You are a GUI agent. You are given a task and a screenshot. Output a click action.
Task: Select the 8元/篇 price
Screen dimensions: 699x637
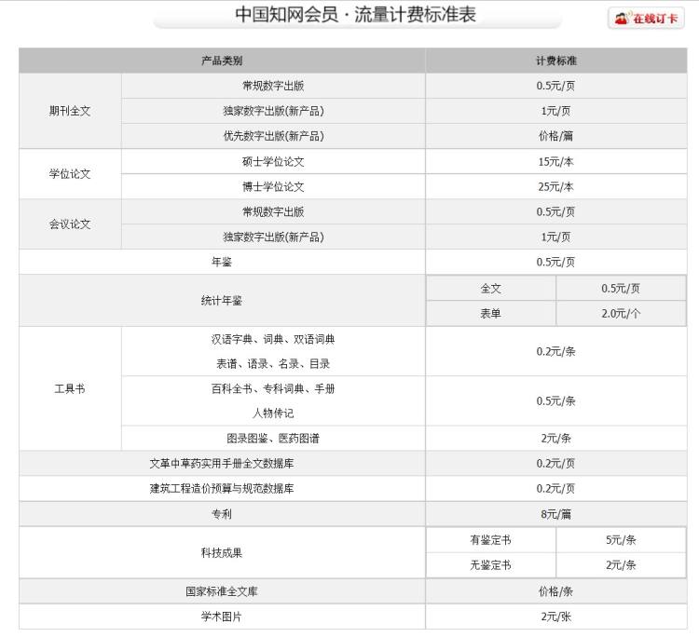coord(555,514)
